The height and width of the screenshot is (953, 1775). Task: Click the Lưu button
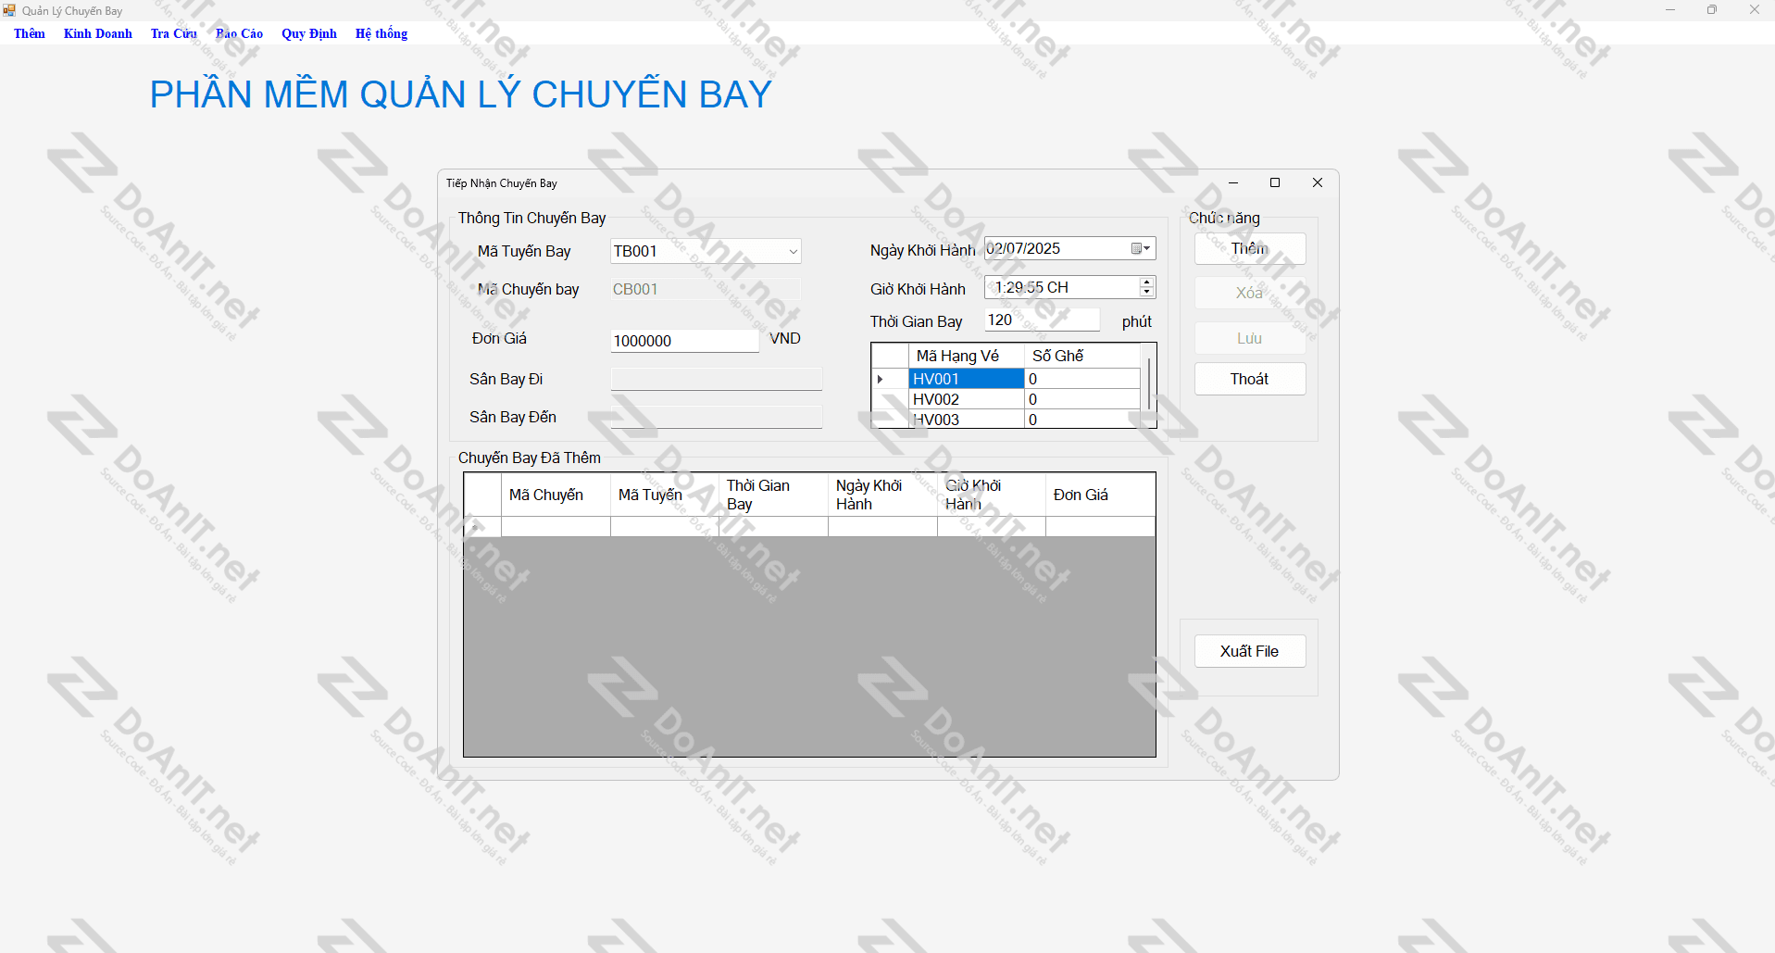point(1249,338)
